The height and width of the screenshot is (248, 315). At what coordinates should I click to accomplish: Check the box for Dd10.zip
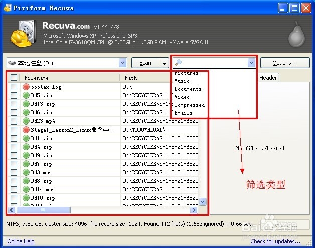[x=14, y=198]
